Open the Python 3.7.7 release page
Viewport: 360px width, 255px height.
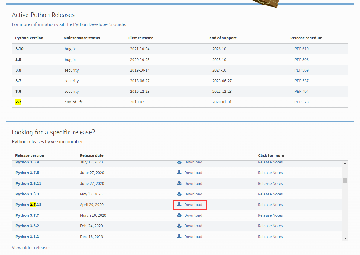pos(27,215)
